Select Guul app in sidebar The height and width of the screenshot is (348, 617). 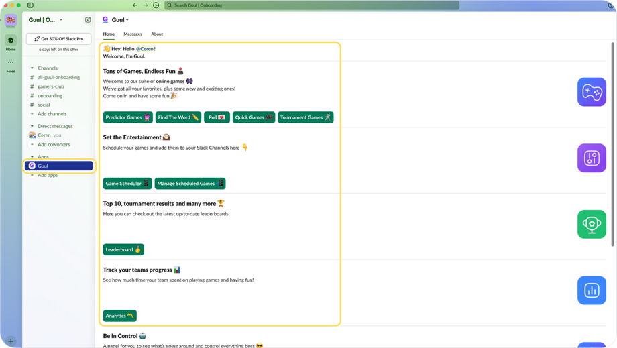click(x=58, y=166)
